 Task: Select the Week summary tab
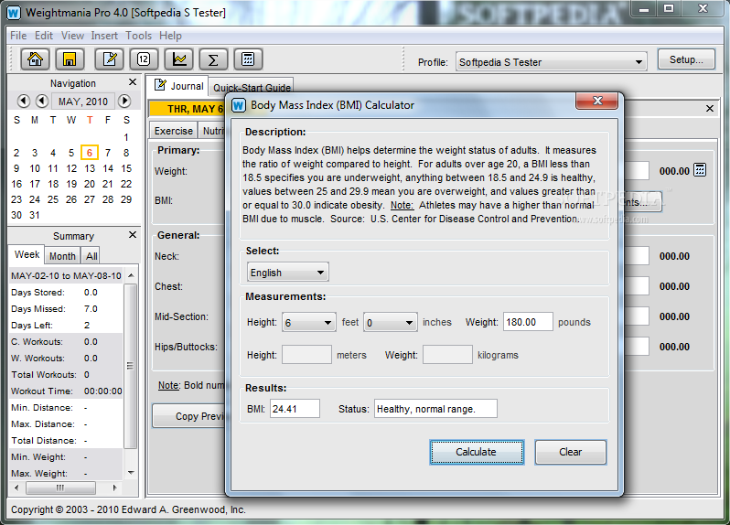click(x=27, y=254)
